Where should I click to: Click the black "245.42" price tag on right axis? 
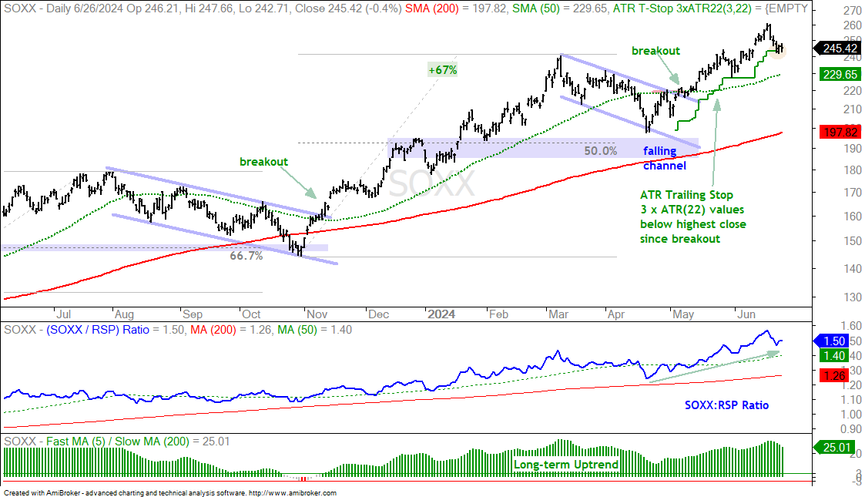tap(840, 49)
